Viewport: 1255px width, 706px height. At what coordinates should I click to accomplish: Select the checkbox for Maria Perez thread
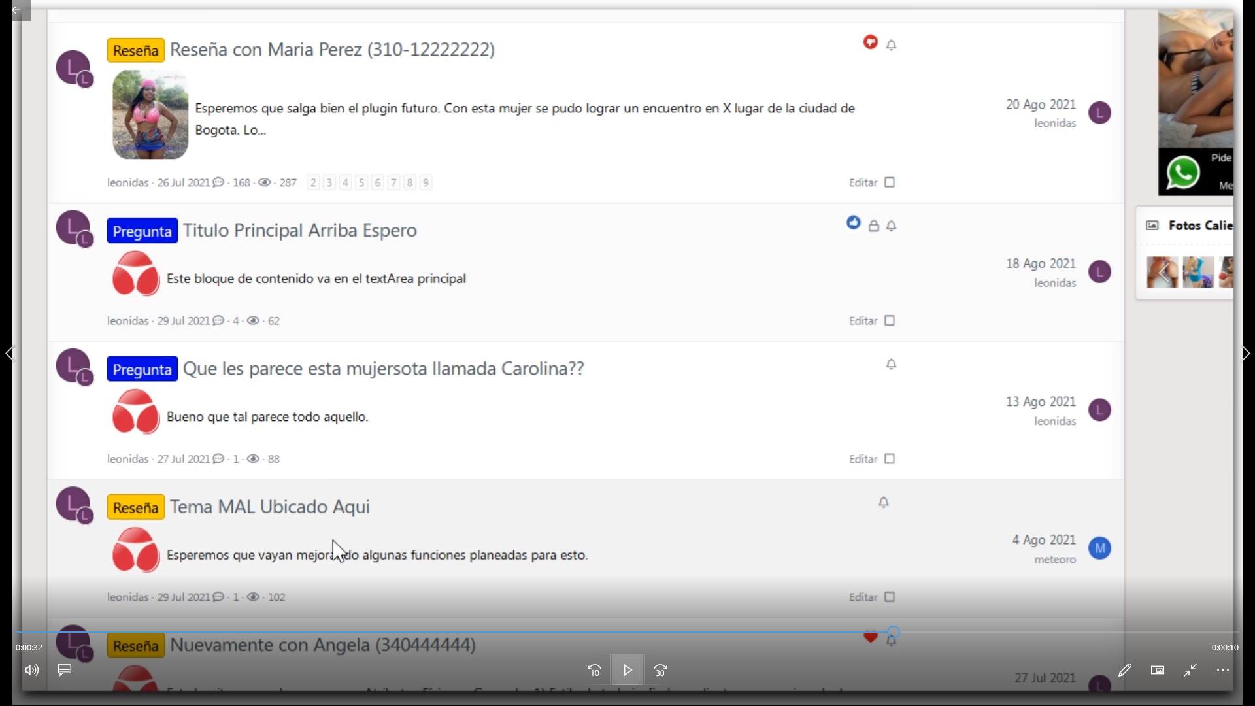[x=890, y=182]
